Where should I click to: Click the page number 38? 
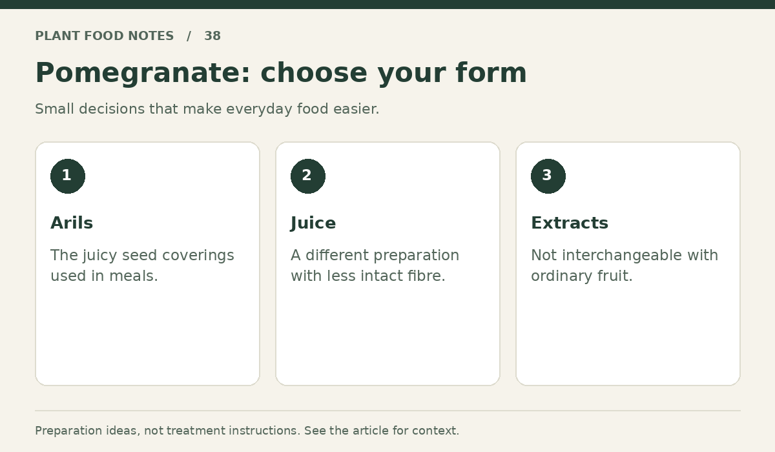point(212,36)
